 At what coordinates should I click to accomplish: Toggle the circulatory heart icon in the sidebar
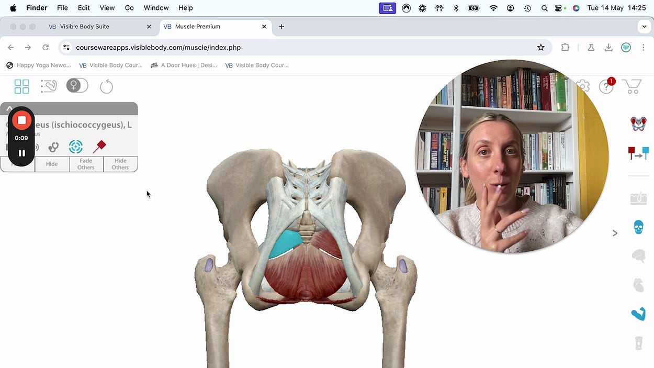point(638,284)
